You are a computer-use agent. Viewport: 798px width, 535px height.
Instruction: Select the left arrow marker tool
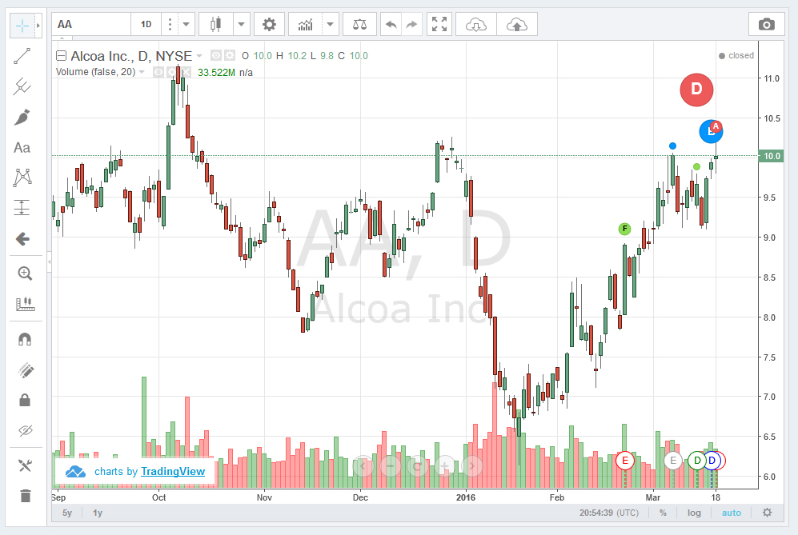point(22,238)
